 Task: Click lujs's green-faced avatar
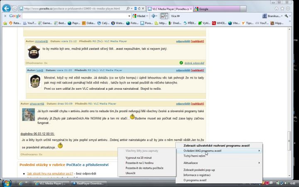(x=35, y=81)
